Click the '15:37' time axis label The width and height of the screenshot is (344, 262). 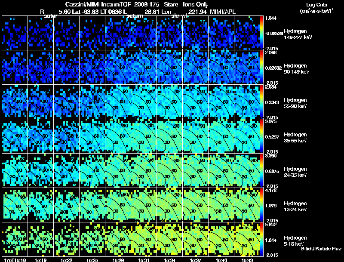pos(196,260)
